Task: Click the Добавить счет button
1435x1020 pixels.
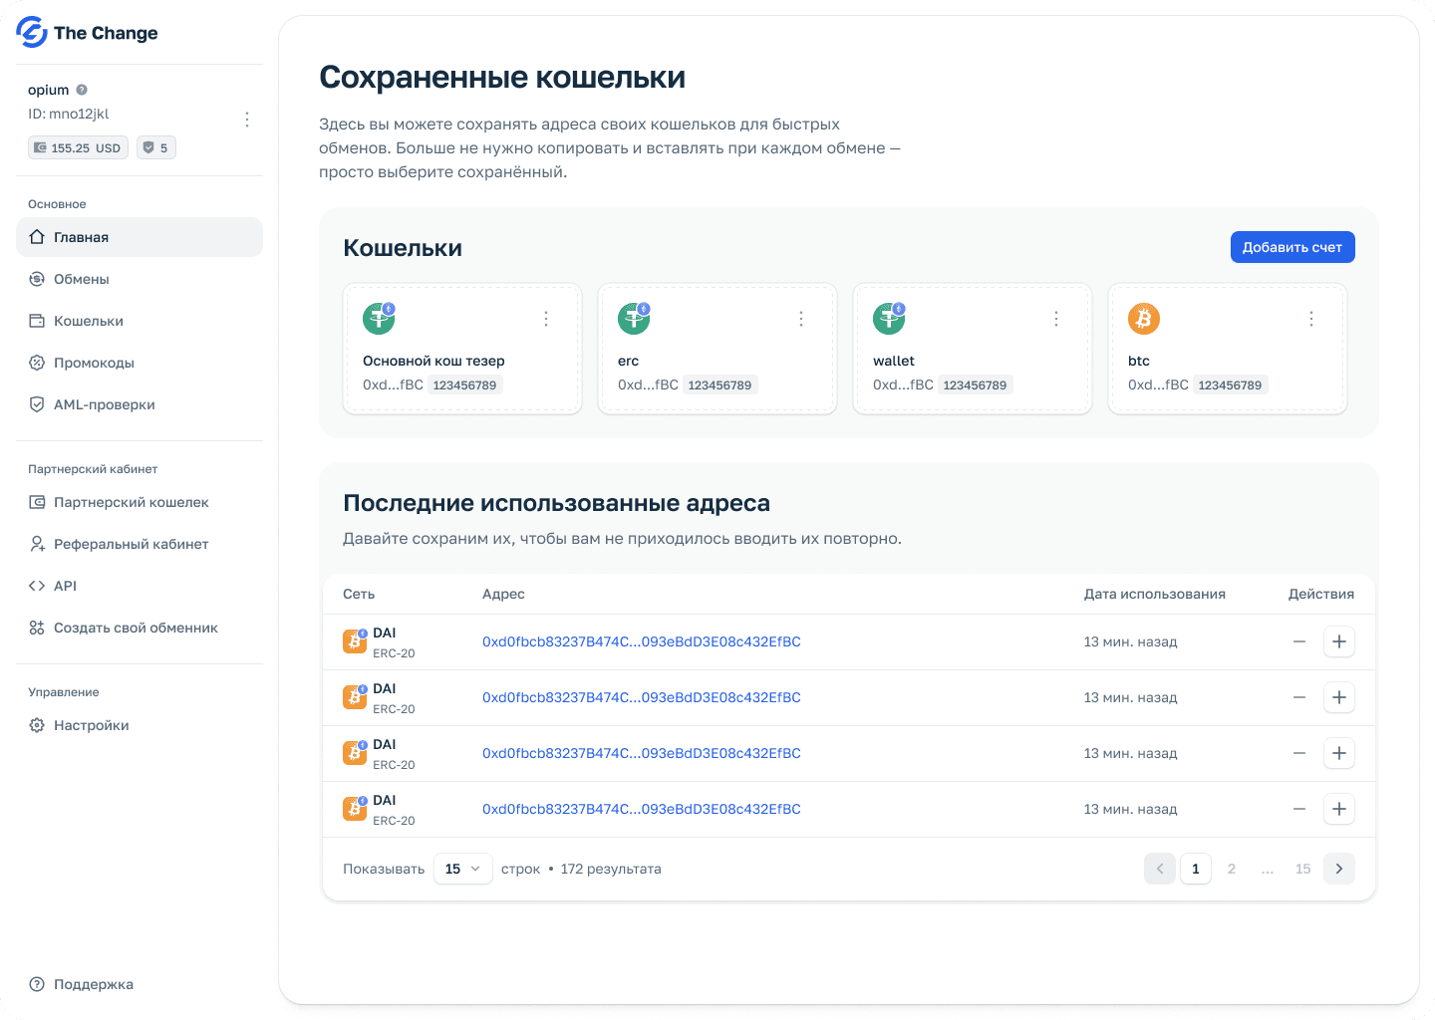Action: click(1292, 247)
